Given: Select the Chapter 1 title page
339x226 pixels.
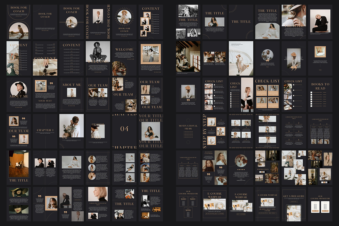Looking at the screenshot, I should point(45,131).
